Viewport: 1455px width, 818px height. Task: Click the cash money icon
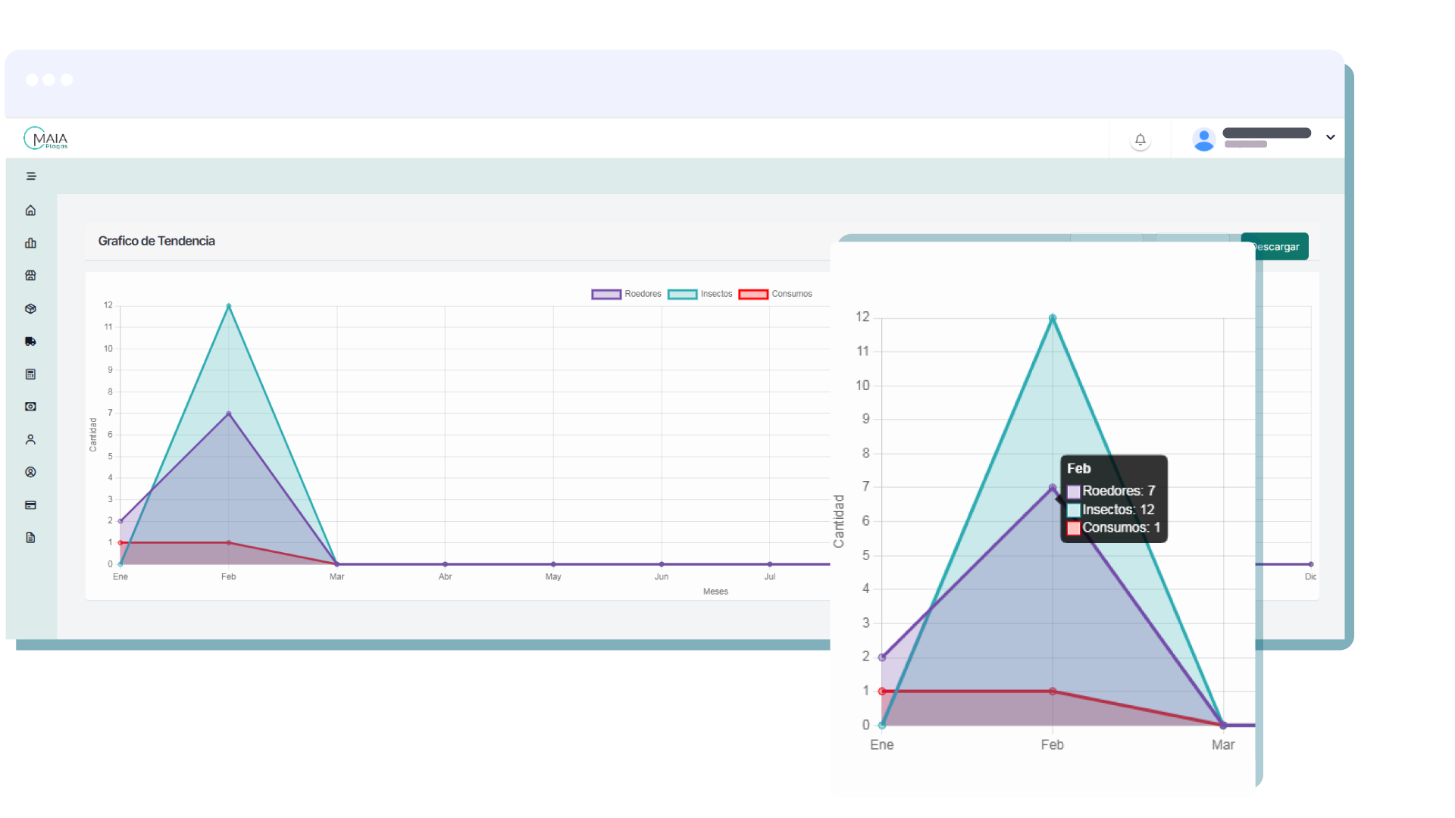coord(30,407)
